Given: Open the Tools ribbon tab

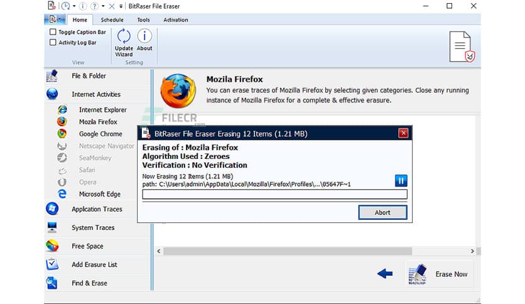Looking at the screenshot, I should pos(143,19).
